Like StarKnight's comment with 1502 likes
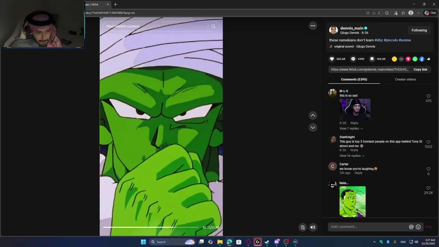This screenshot has width=439, height=247. pyautogui.click(x=428, y=142)
